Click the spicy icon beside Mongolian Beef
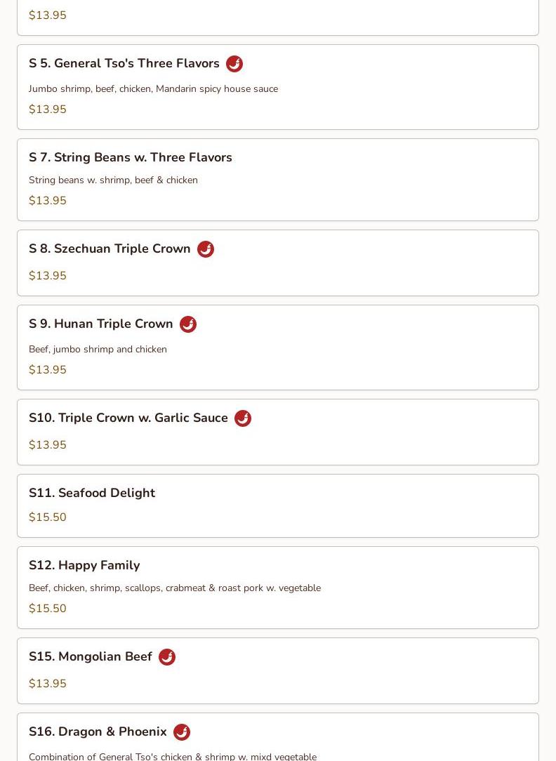556x761 pixels. (x=167, y=657)
